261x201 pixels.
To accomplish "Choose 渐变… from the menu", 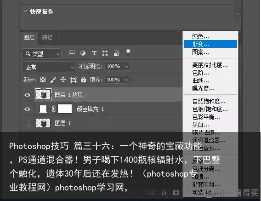I will [210, 44].
